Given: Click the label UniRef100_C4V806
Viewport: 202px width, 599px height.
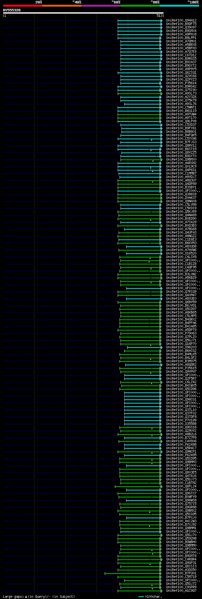Looking at the screenshot, I should 181,441.
